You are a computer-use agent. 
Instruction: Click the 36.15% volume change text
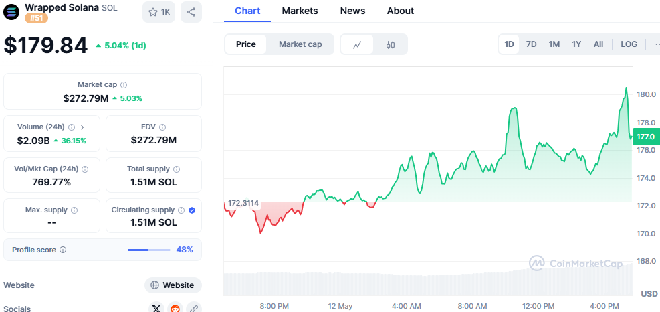(x=74, y=141)
